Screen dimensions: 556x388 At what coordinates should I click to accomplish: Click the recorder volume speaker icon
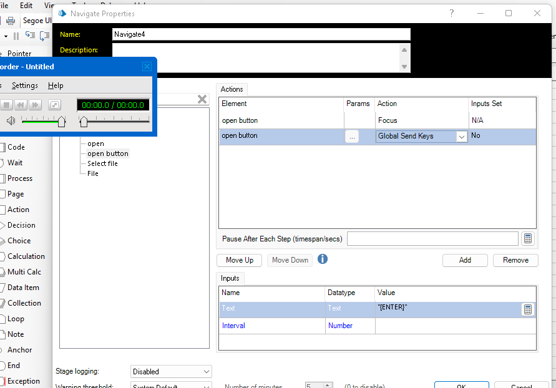click(x=11, y=120)
